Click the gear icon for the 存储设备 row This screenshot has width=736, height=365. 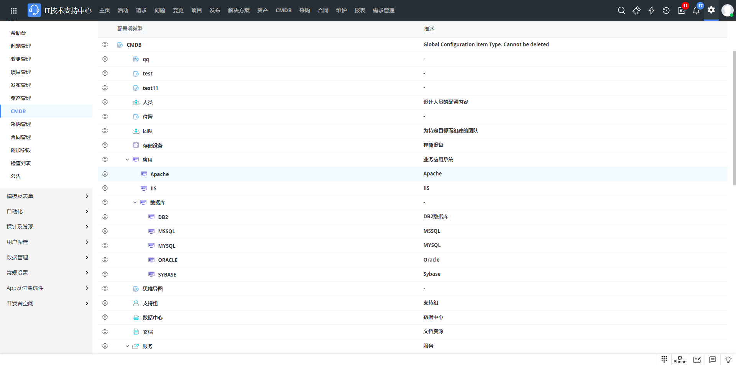(105, 145)
